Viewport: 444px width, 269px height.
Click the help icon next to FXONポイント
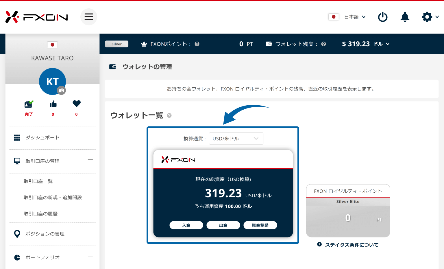[x=197, y=44]
